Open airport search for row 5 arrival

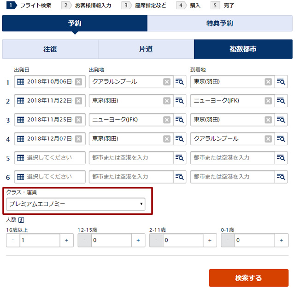(281, 158)
